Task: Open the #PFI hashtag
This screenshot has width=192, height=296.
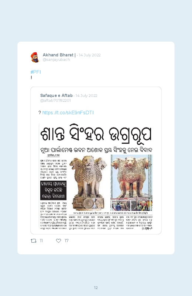Action: click(35, 72)
